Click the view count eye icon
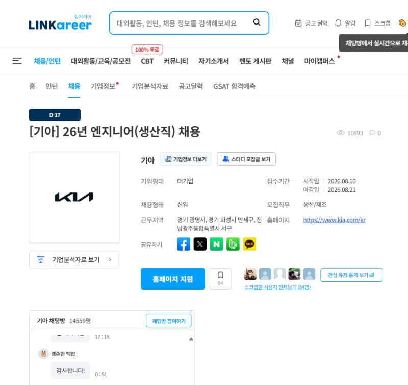This screenshot has width=408, height=385. (340, 133)
